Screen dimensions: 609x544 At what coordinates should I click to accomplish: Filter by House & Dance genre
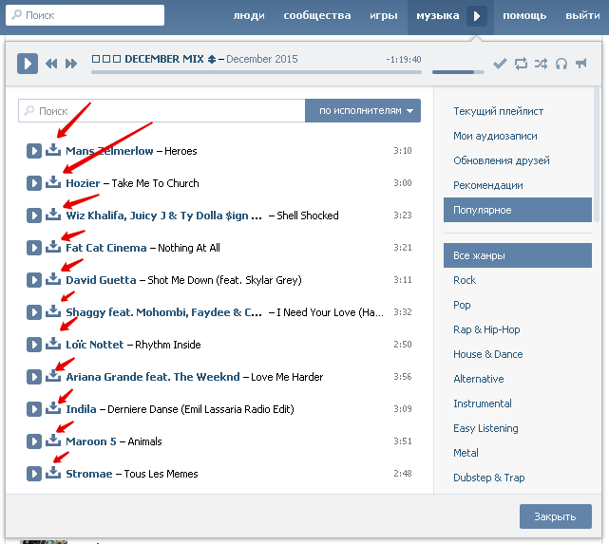(x=487, y=354)
